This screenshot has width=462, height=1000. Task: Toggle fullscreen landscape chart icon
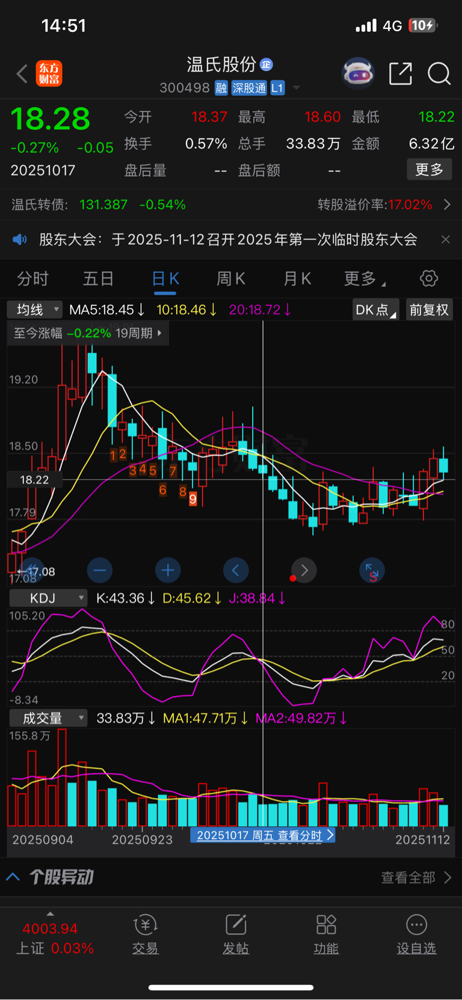click(x=372, y=570)
